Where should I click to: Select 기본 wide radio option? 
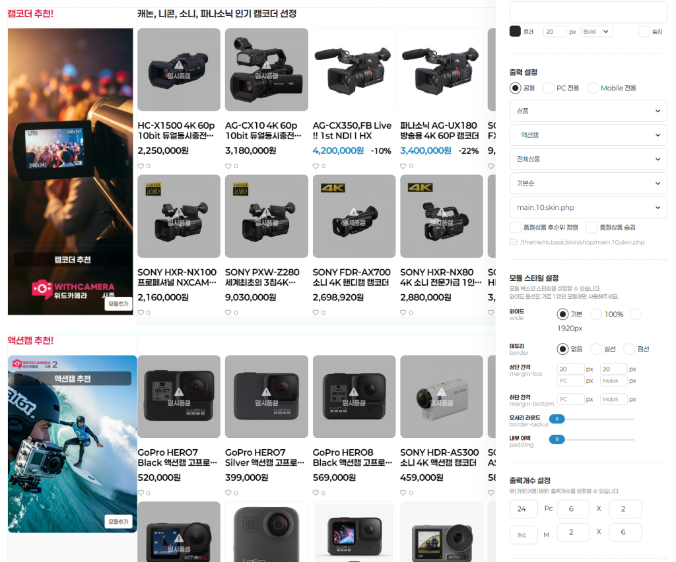pos(562,315)
